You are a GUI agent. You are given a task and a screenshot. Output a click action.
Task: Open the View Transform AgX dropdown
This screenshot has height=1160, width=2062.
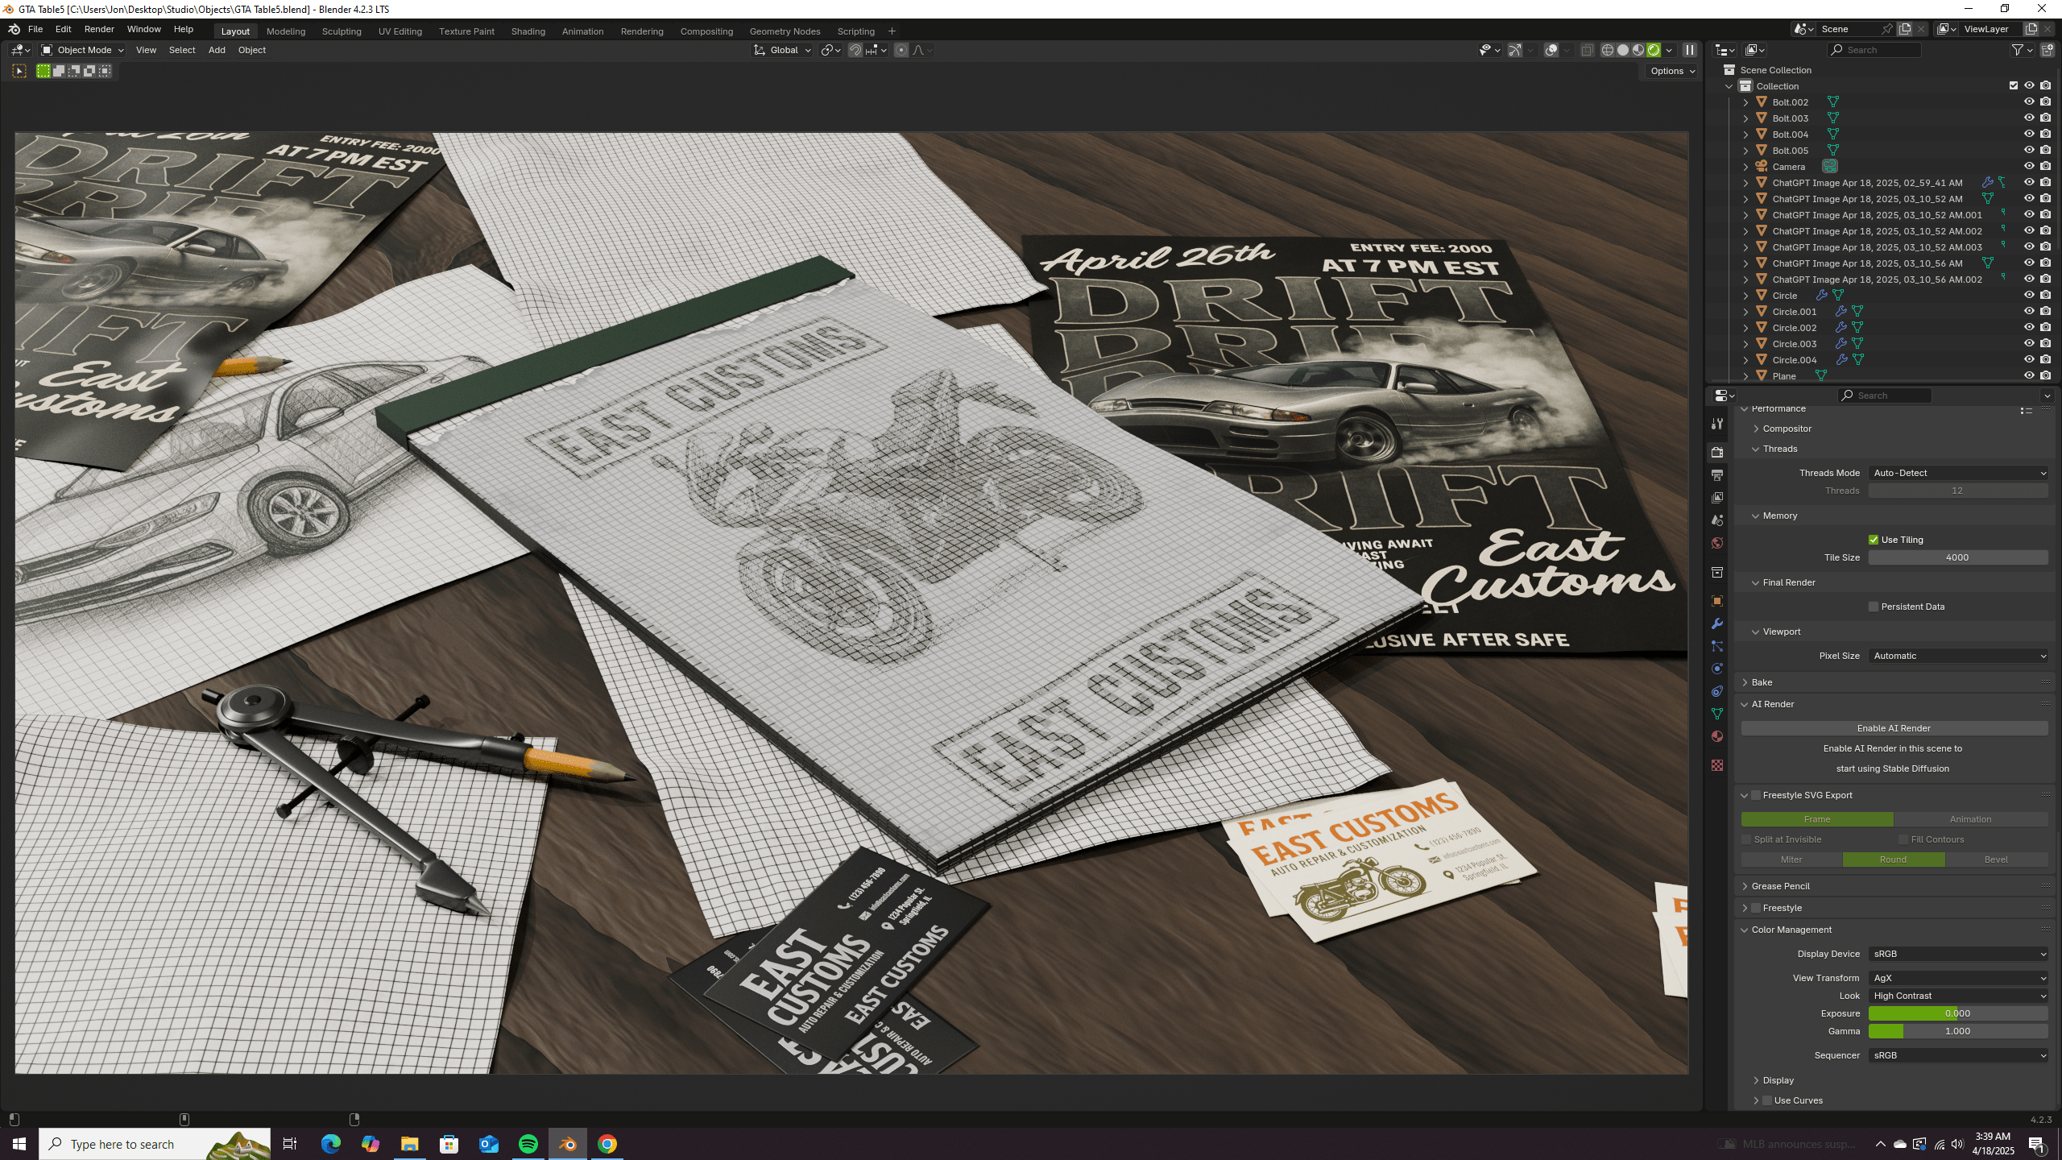click(1957, 978)
